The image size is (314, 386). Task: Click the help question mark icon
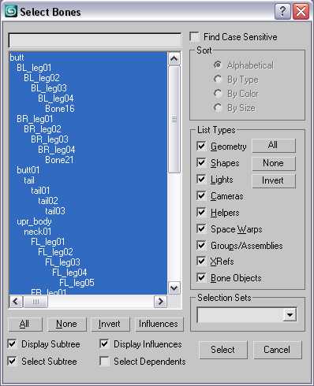(282, 12)
